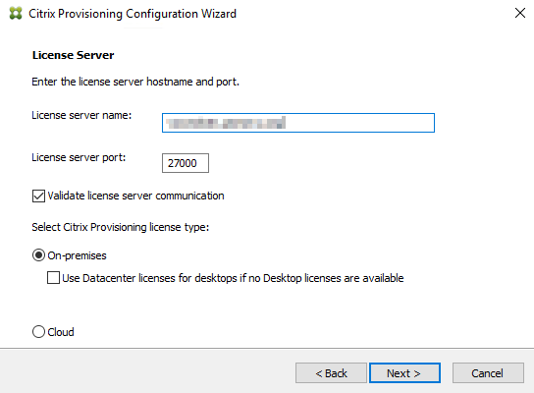Click the window title 'Citrix Provisioning Configuration Wizard'
The width and height of the screenshot is (534, 393).
(x=133, y=14)
